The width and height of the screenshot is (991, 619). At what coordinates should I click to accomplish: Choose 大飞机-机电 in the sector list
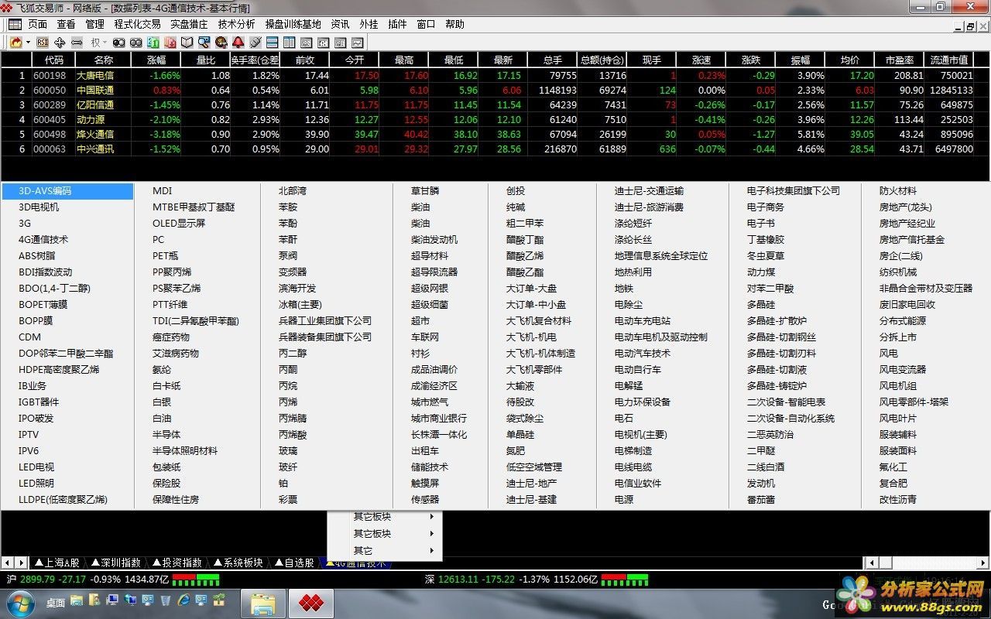(531, 337)
